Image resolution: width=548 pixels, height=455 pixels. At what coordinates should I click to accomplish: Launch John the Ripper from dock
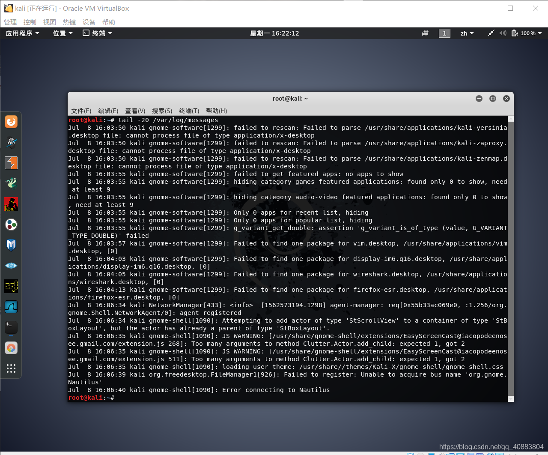click(x=11, y=204)
